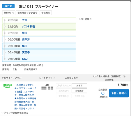The image size is (131, 116).
Task: Click the 夜行便 badge
Action: (8, 6)
